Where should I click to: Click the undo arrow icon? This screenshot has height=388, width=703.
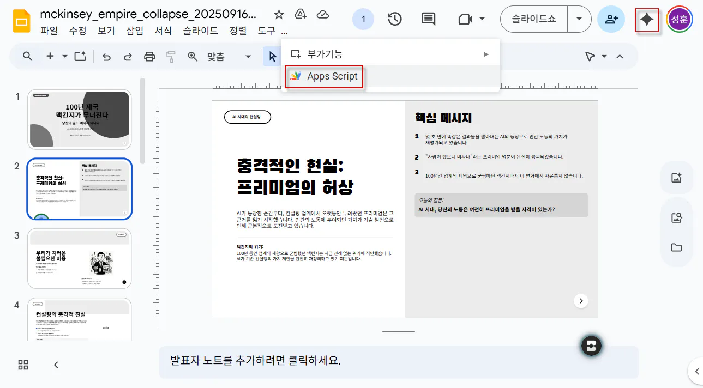click(107, 56)
